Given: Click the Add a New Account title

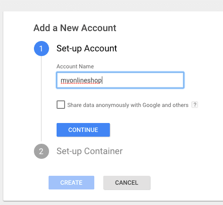Looking at the screenshot, I should tap(75, 28).
